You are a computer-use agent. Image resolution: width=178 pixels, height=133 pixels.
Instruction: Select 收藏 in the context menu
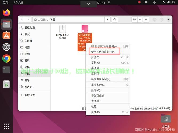108,107
